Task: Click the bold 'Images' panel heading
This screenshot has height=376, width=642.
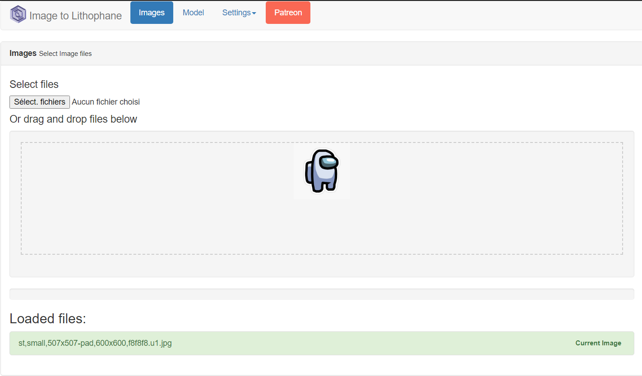Action: (23, 53)
